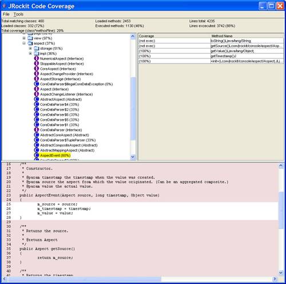Click source pane horizontal scroll left arrow

(5, 279)
